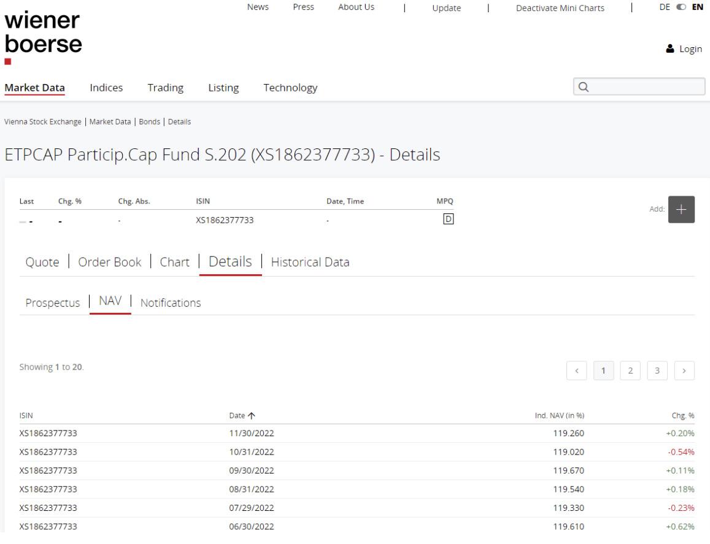Click NAV value 119.260
Image resolution: width=710 pixels, height=544 pixels.
coord(569,433)
